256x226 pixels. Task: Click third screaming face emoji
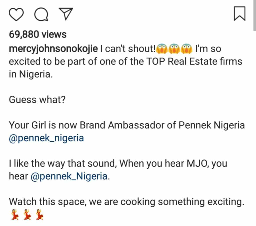[186, 49]
